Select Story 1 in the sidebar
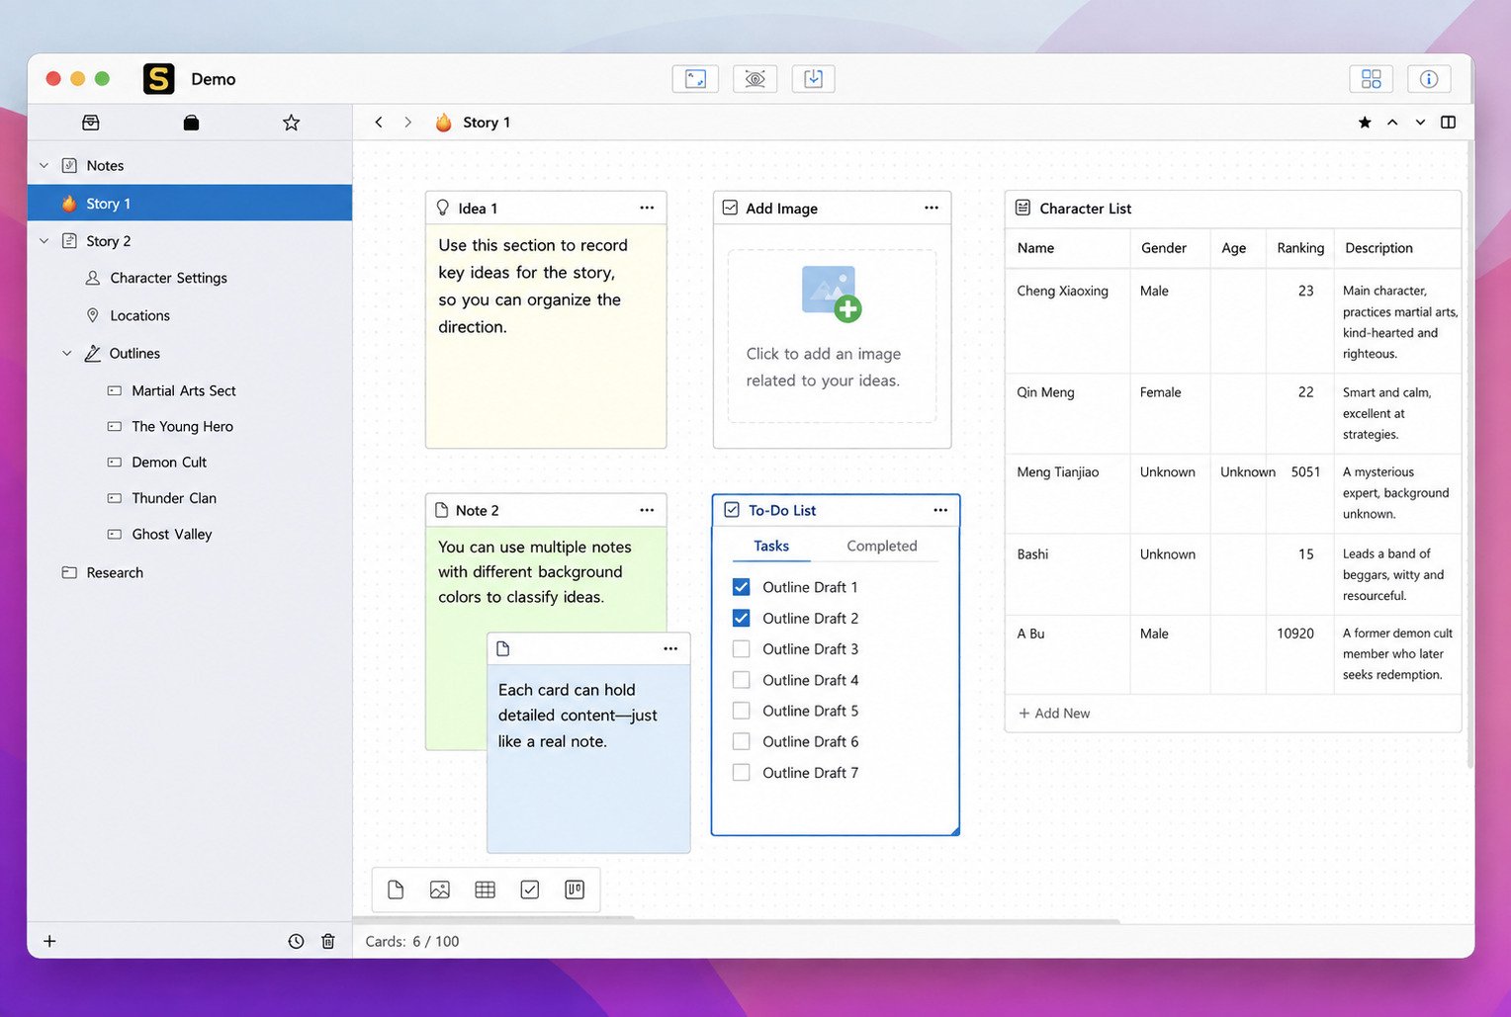 [190, 204]
